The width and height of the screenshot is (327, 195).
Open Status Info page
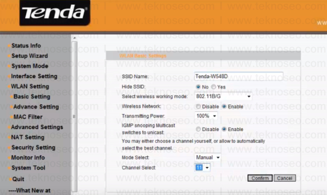(26, 45)
